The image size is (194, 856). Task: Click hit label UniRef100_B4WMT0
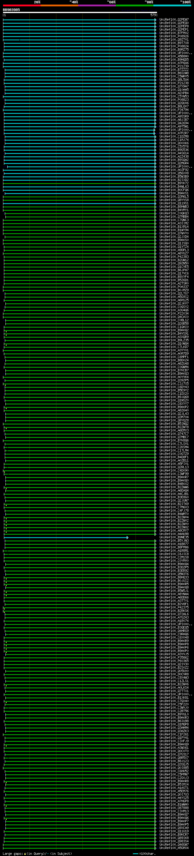pos(174,514)
